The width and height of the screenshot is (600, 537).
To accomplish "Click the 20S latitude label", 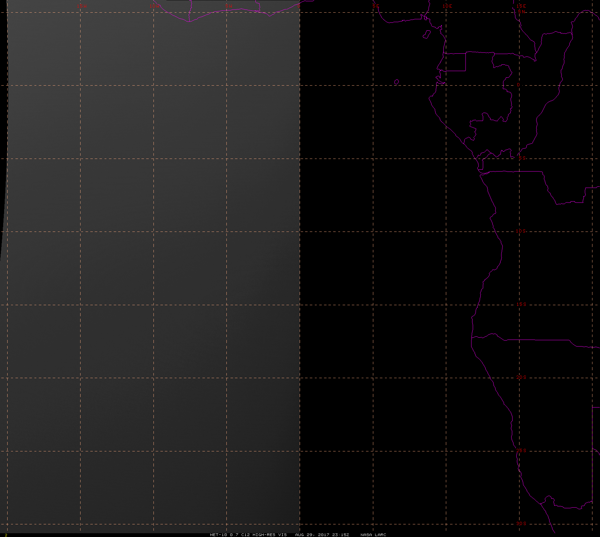I will (x=521, y=377).
